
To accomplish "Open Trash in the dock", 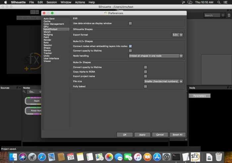I will (218, 157).
